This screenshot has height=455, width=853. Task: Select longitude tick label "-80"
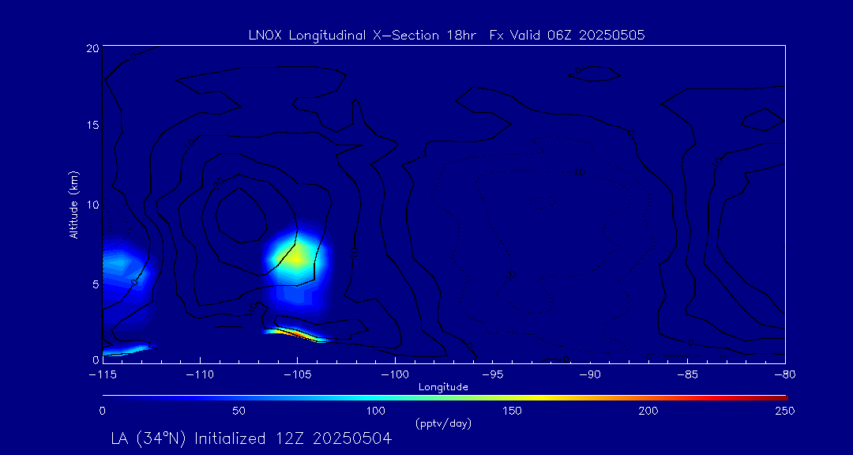click(785, 375)
